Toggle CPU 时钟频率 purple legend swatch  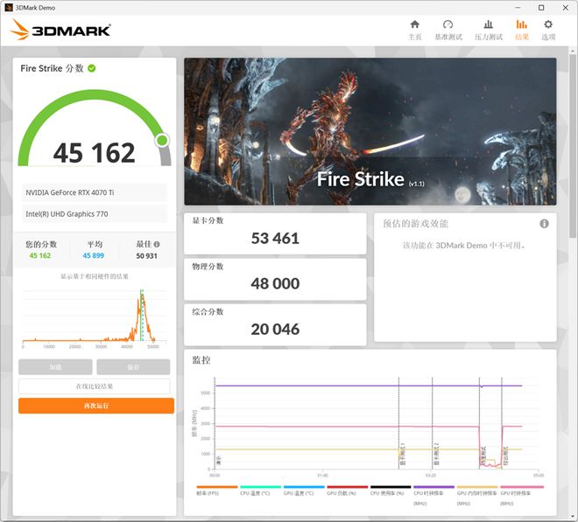(433, 488)
